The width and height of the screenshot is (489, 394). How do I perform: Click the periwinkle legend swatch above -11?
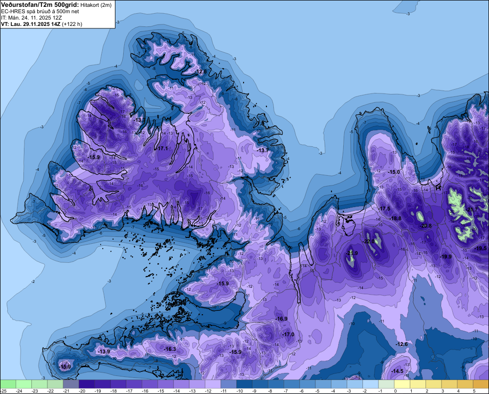[x=228, y=384]
